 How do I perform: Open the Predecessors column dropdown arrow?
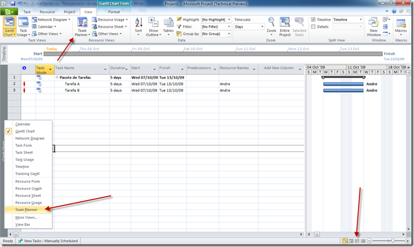tap(215, 69)
